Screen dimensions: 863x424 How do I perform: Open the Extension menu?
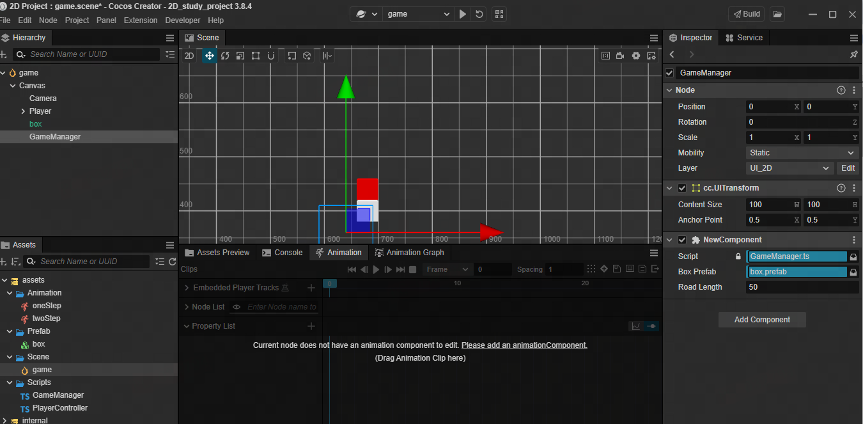141,20
